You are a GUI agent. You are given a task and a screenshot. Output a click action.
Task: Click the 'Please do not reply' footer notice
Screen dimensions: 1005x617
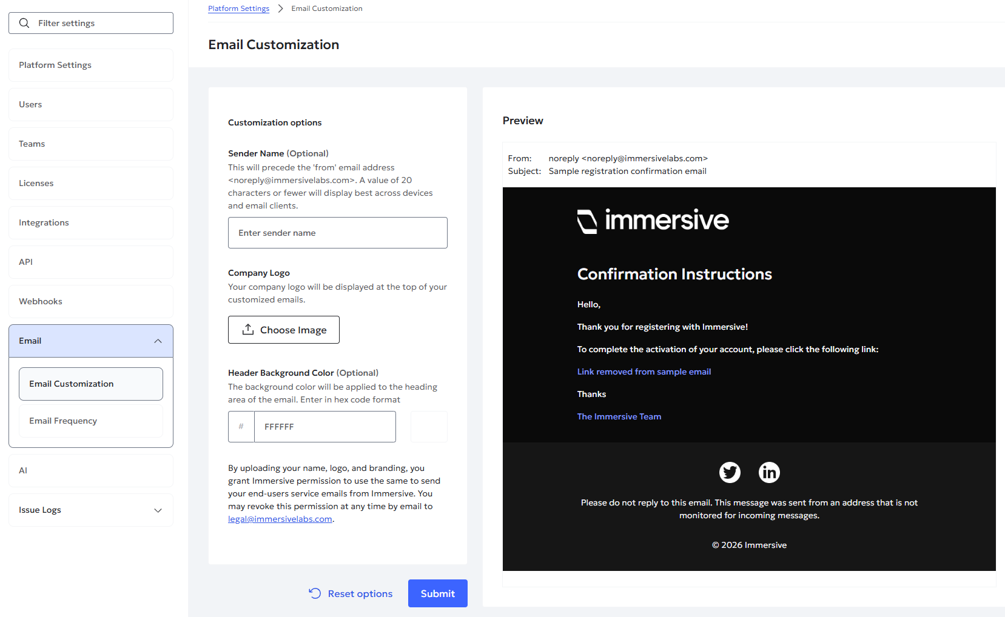click(x=749, y=509)
